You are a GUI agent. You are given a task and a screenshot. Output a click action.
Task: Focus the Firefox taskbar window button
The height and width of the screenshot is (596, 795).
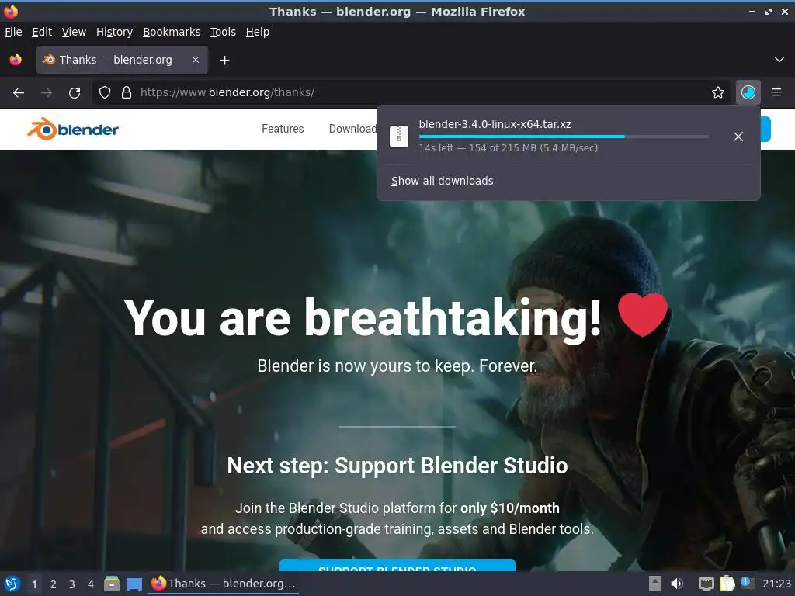pos(223,584)
